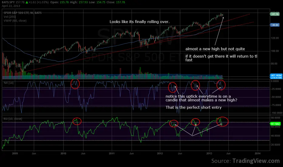Click the 80.0000 level on RSI axis

click(276, 118)
